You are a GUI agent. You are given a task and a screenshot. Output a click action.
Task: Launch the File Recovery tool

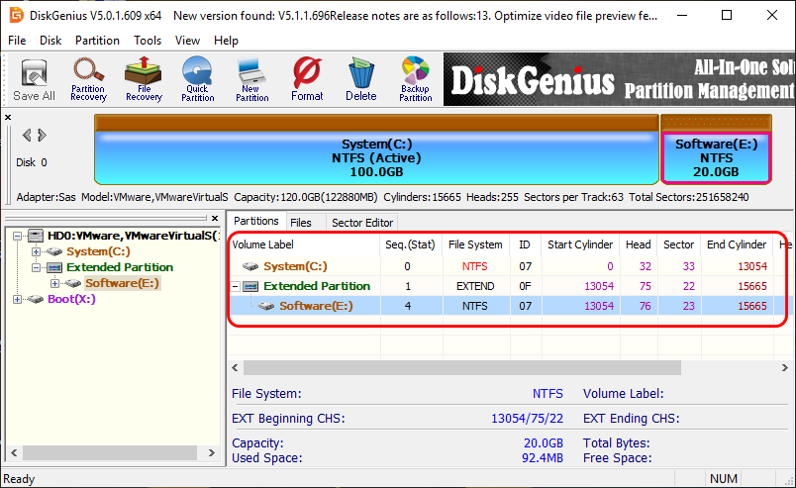[x=144, y=80]
